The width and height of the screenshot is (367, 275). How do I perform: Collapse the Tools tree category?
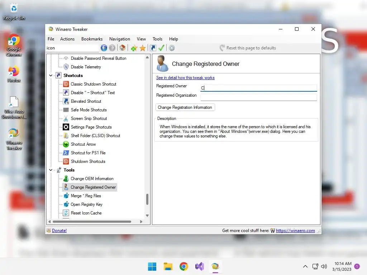(x=51, y=170)
